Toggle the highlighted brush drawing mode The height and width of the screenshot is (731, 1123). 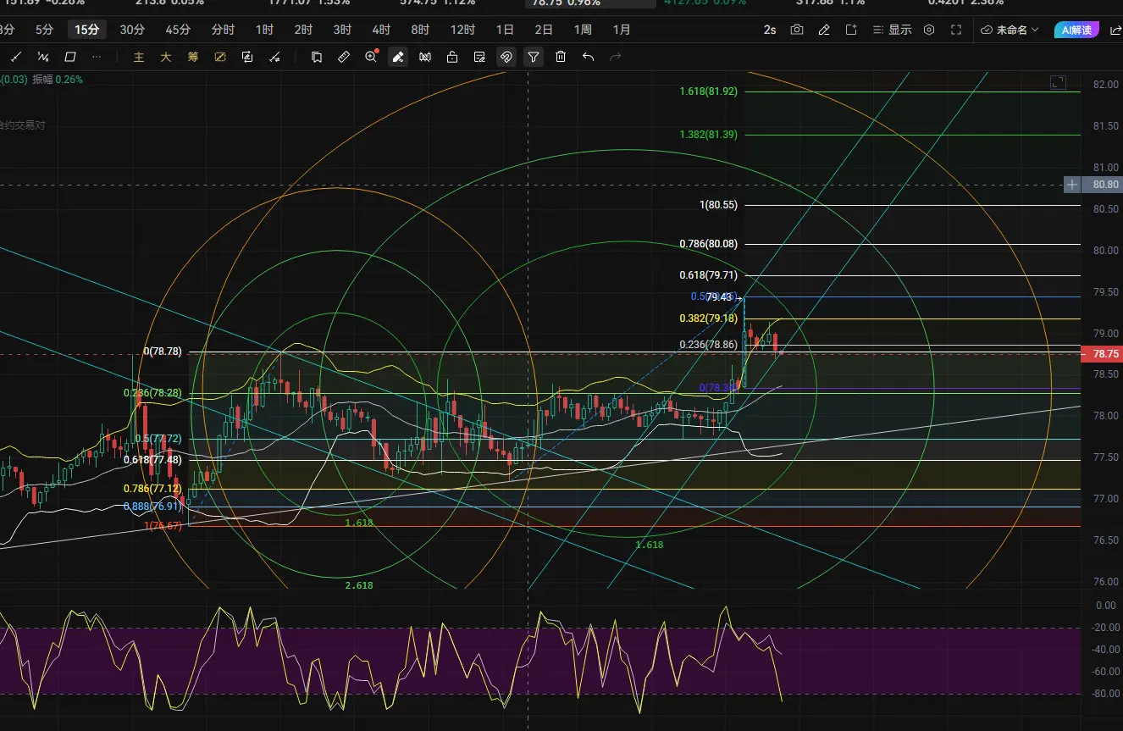397,57
